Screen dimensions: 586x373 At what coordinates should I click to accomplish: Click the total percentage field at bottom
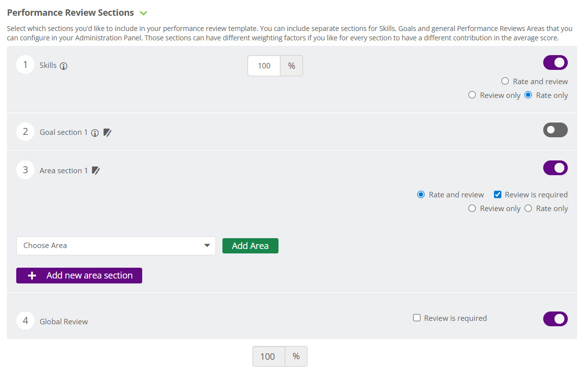(268, 357)
